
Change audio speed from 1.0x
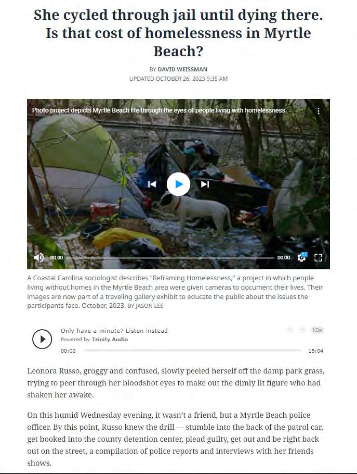(x=317, y=330)
